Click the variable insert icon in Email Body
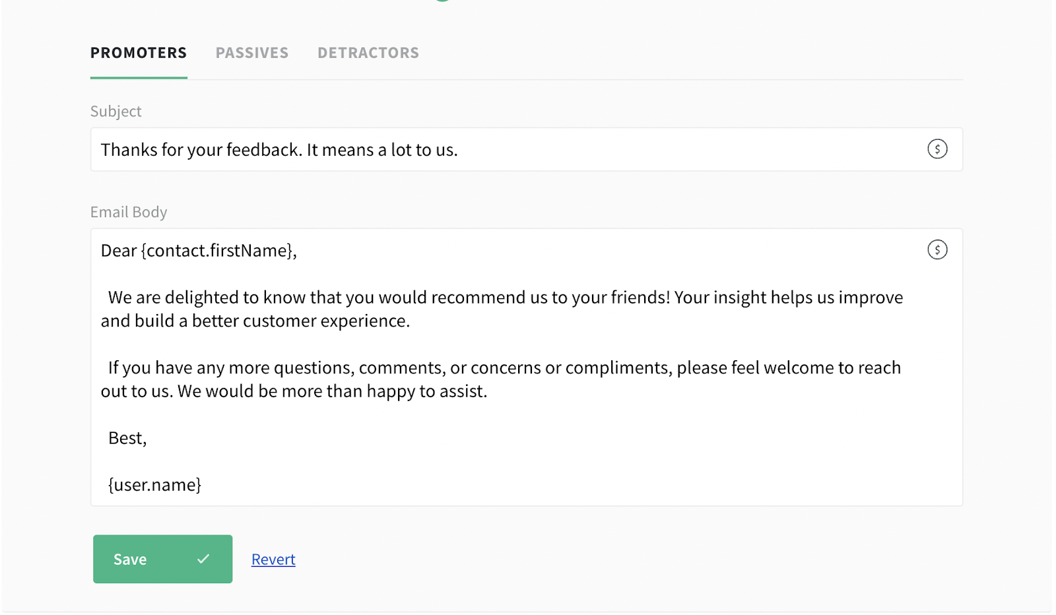 click(x=937, y=249)
